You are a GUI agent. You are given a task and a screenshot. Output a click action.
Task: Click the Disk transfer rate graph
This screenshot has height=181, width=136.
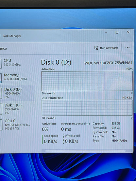click(87, 108)
